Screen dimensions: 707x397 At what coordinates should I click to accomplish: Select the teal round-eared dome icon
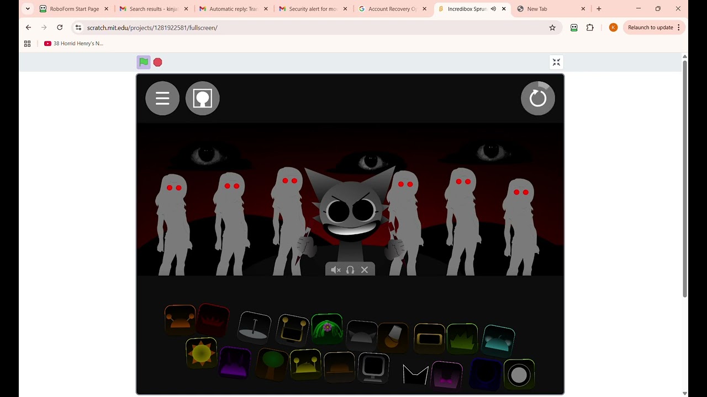[499, 340]
